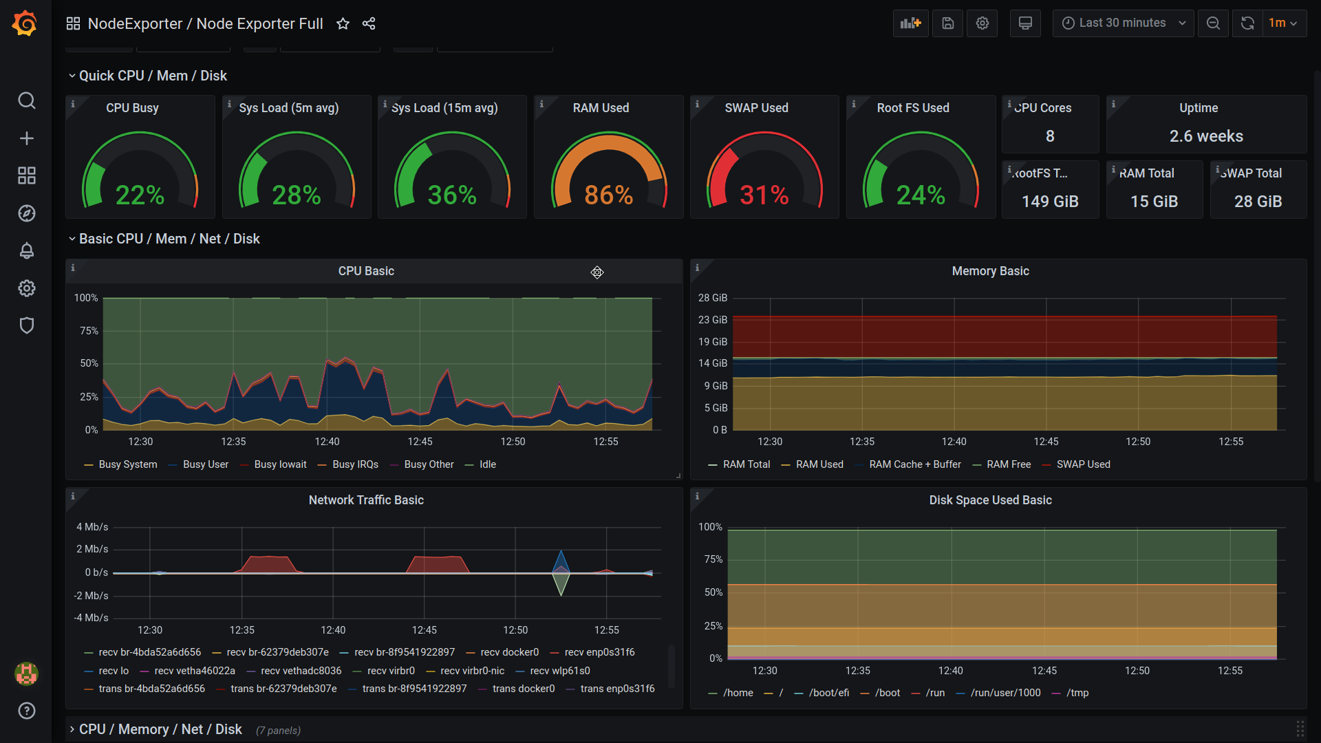This screenshot has width=1321, height=743.
Task: Click the Explore icon in sidebar
Action: pyautogui.click(x=25, y=213)
